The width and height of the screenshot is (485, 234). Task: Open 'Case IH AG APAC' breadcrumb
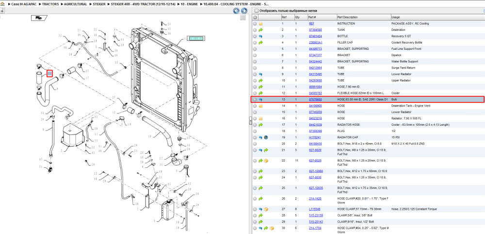point(23,4)
